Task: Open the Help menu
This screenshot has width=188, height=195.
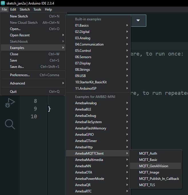Action: tap(48, 9)
